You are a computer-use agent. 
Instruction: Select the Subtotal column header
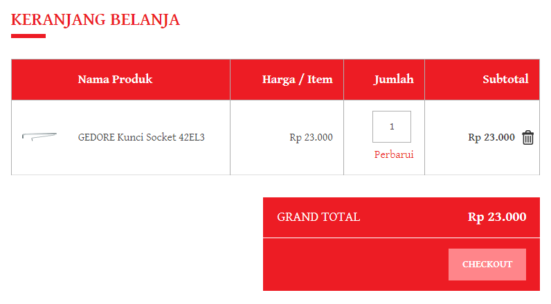point(505,80)
